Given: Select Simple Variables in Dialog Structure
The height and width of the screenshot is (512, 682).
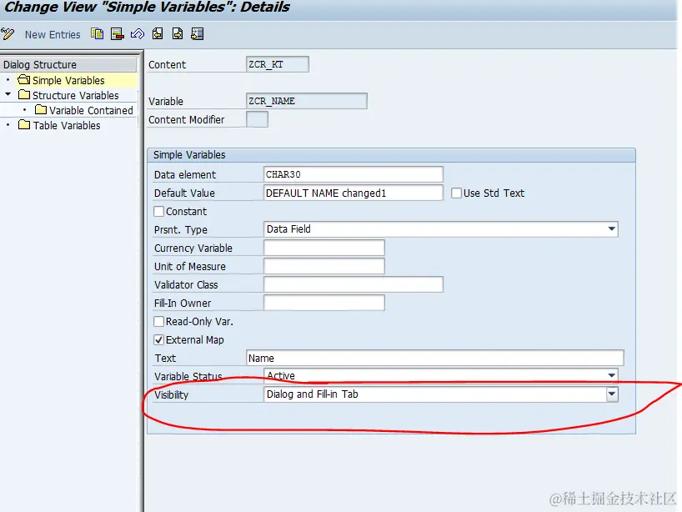Looking at the screenshot, I should tap(68, 81).
